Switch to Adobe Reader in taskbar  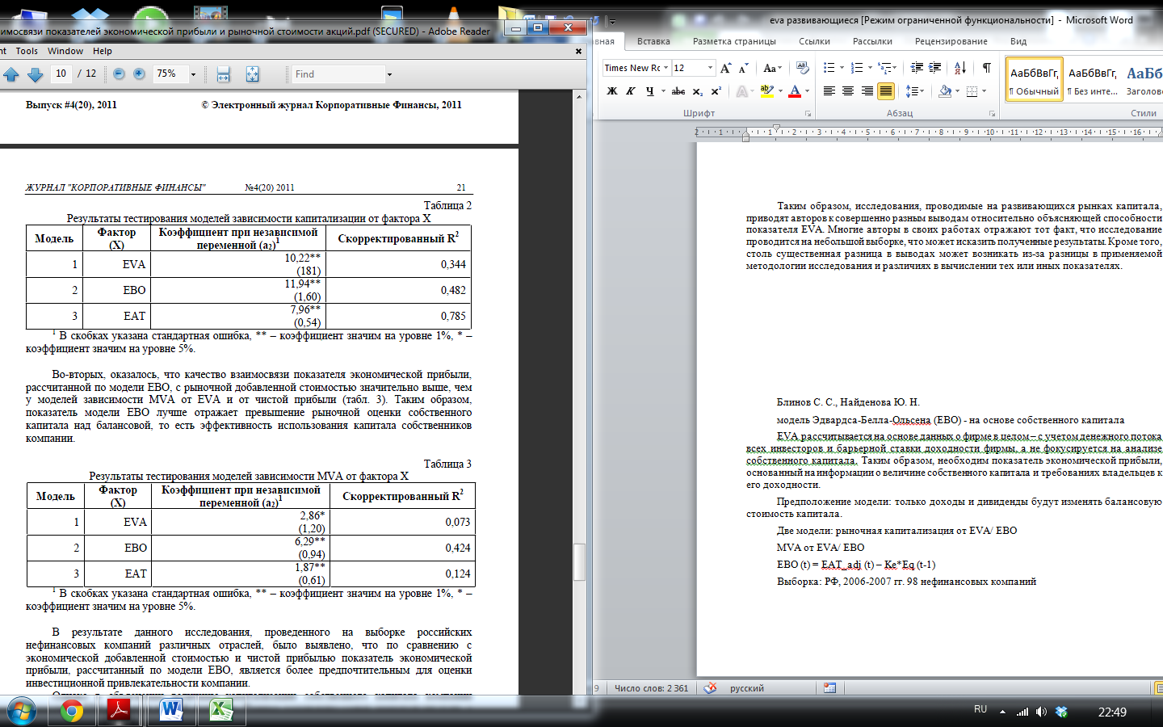[x=120, y=711]
